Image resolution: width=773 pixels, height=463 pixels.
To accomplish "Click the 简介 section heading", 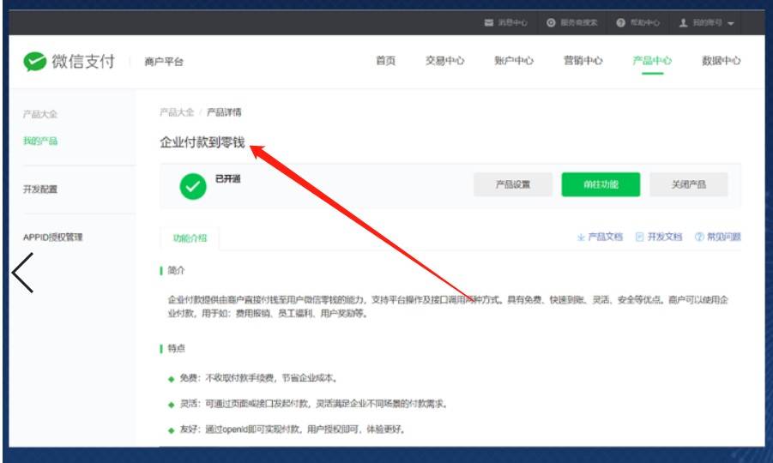I will coord(176,270).
